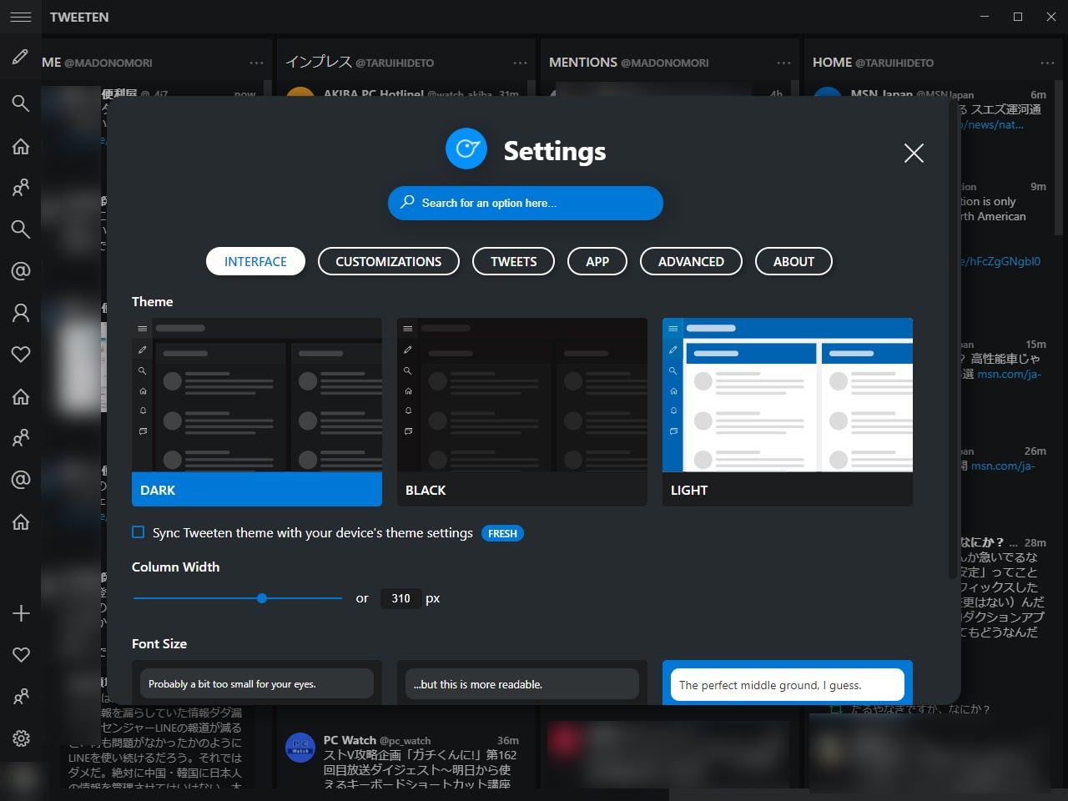Add a new column with the plus icon
This screenshot has height=801, width=1068.
click(21, 613)
